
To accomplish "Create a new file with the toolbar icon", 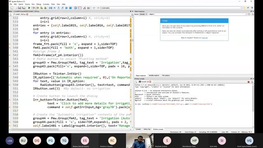I will pos(12,8).
